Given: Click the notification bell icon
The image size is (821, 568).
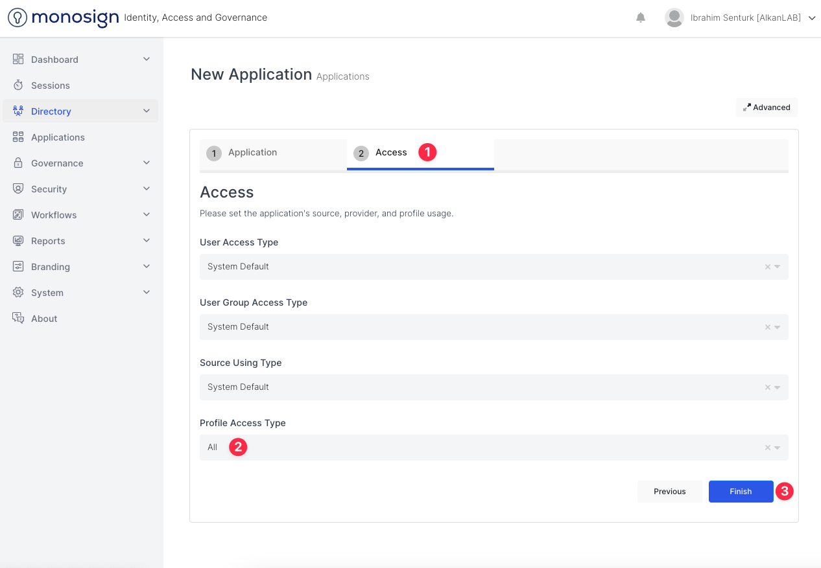Looking at the screenshot, I should (641, 17).
